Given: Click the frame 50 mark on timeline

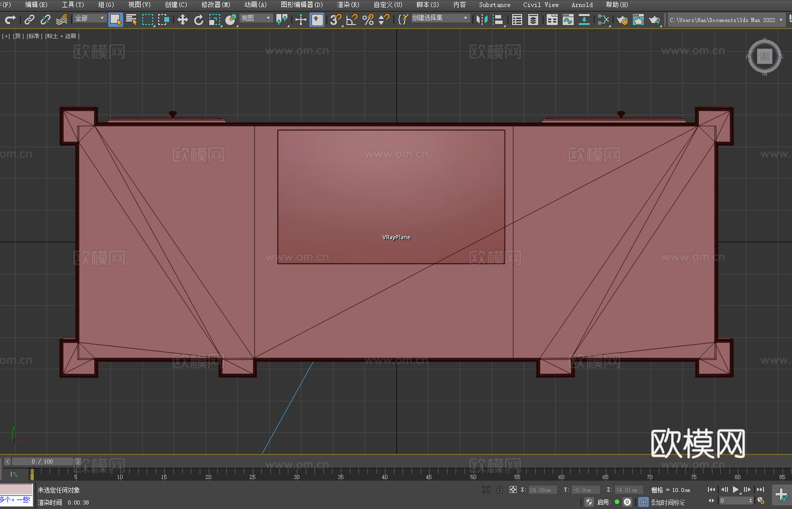Looking at the screenshot, I should click(473, 477).
